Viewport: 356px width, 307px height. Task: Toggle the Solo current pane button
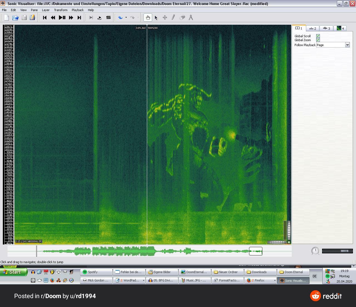pyautogui.click(x=108, y=18)
